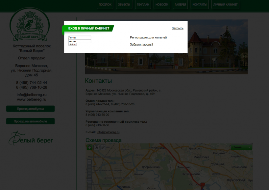Focus the Логин input field
Screen dimensions: 269x190
coord(80,37)
